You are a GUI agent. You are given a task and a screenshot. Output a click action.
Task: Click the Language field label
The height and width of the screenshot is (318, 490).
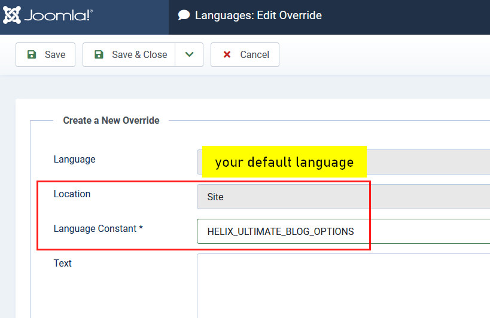[74, 159]
